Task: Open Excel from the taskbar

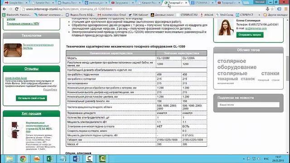Action: (50, 159)
